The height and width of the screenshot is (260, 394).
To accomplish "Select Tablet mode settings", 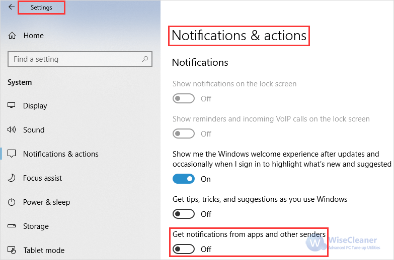I will coord(44,250).
